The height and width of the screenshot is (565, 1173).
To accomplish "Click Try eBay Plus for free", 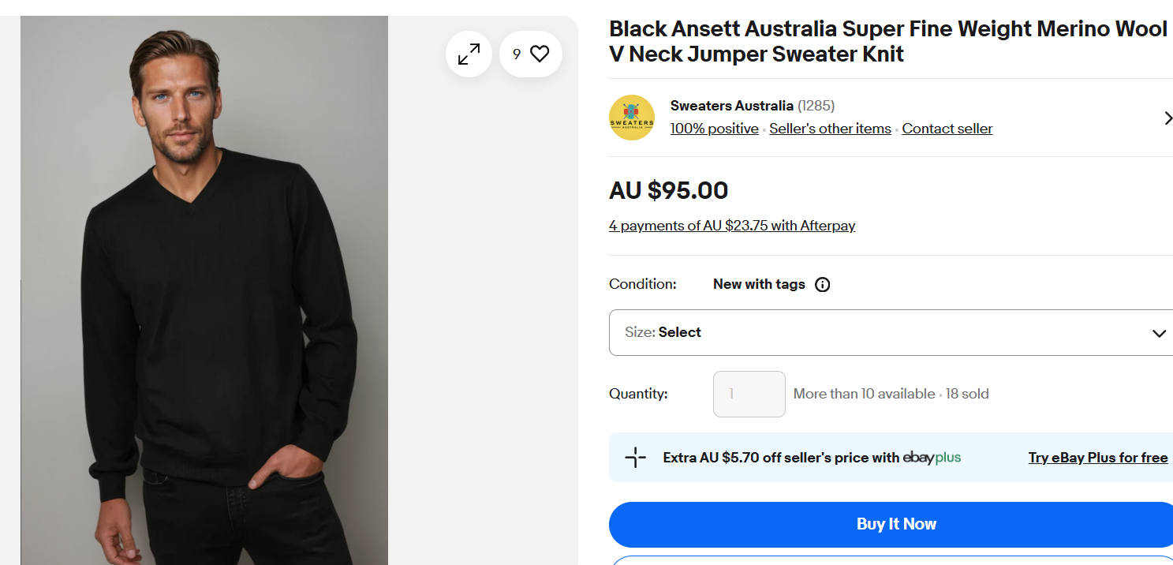I will (1097, 458).
